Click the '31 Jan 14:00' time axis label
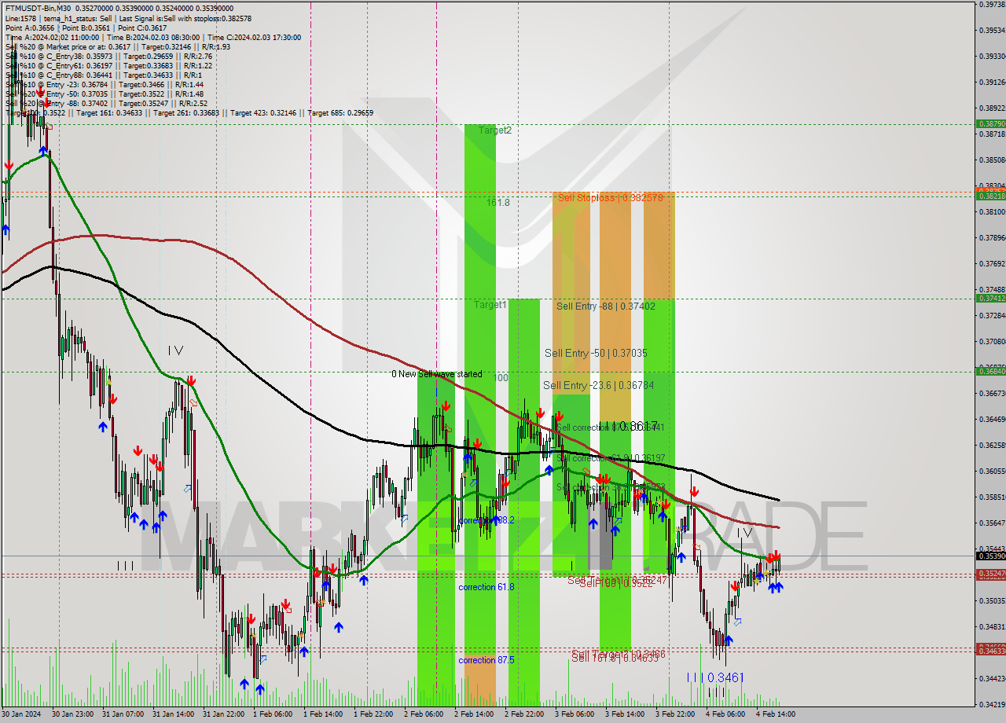1006x723 pixels. pyautogui.click(x=173, y=714)
